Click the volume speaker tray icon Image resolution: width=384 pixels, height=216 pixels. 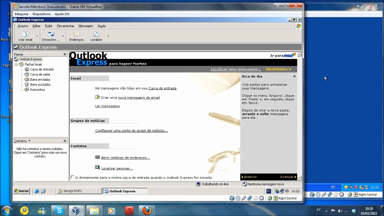(340, 211)
